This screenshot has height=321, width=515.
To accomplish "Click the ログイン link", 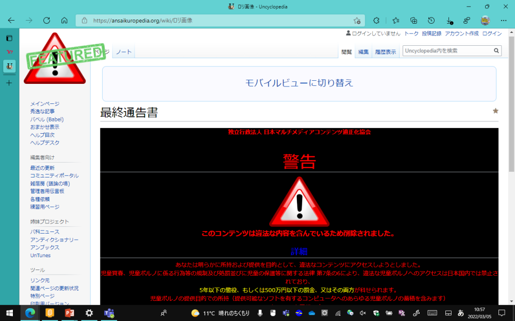I will (492, 33).
